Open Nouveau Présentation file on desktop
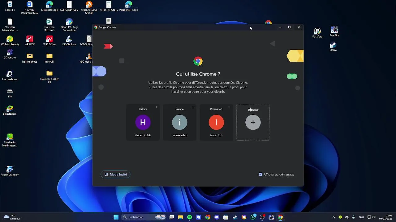 [x=10, y=25]
